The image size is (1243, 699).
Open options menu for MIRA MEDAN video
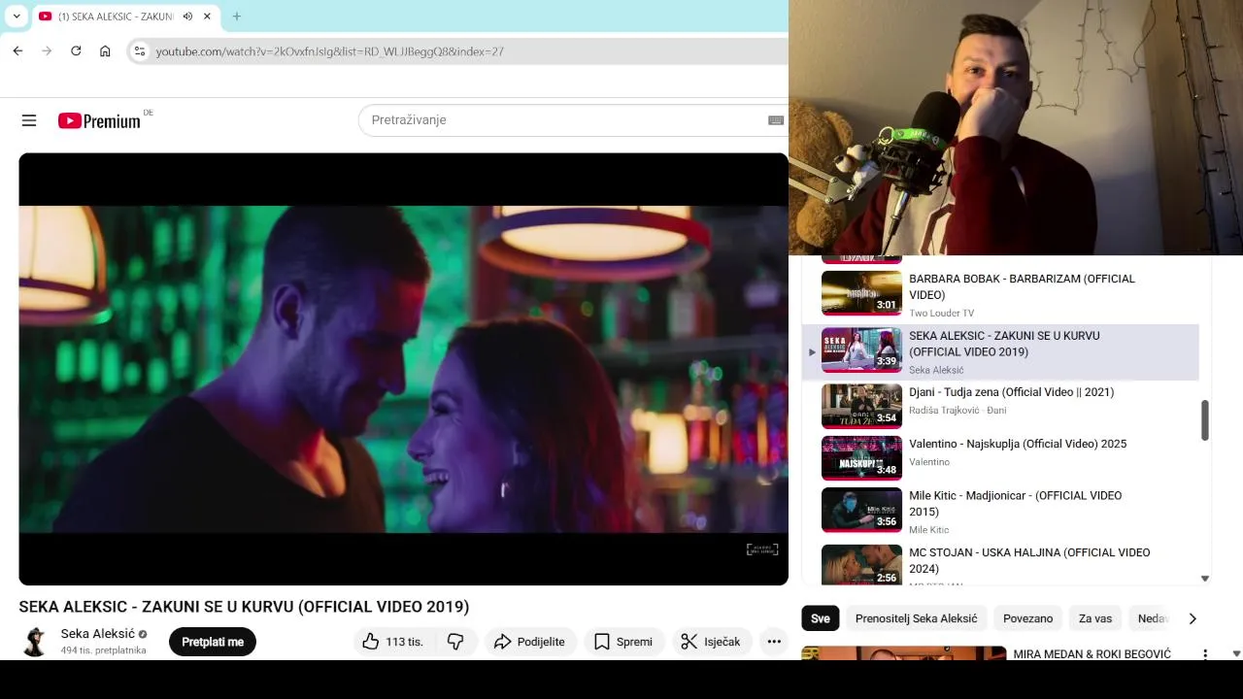[1205, 654]
